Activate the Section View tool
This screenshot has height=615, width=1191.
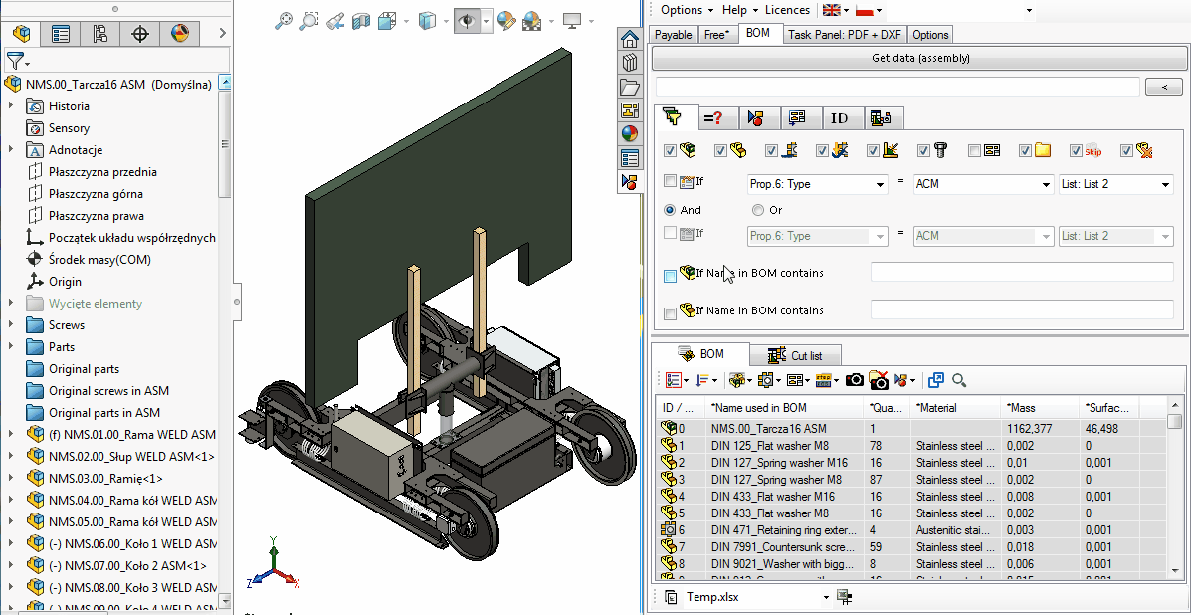click(x=361, y=21)
